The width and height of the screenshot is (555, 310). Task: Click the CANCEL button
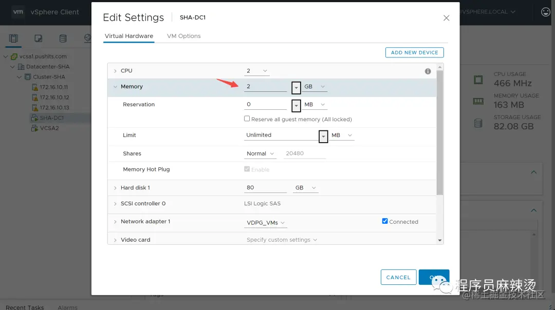coord(399,277)
